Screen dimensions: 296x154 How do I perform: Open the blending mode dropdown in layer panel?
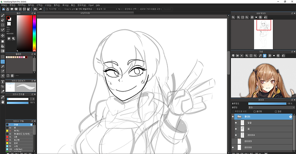[x=271, y=107]
